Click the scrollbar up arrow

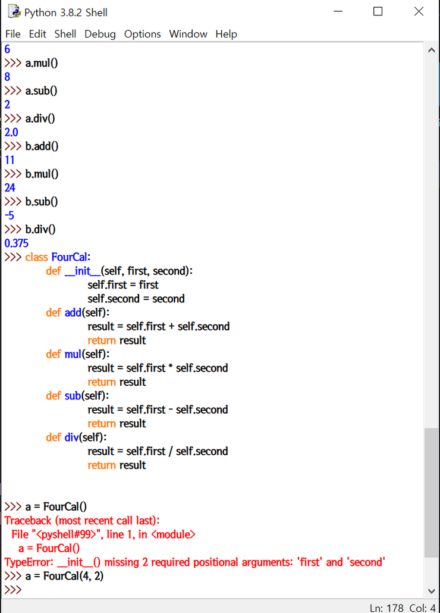tap(432, 50)
